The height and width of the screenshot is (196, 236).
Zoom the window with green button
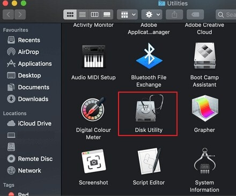[24, 3]
